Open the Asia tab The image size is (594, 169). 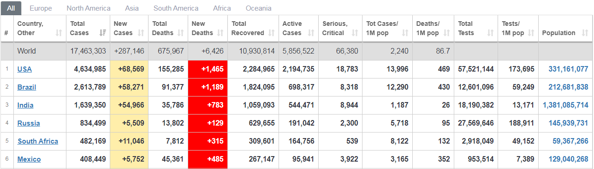click(132, 8)
